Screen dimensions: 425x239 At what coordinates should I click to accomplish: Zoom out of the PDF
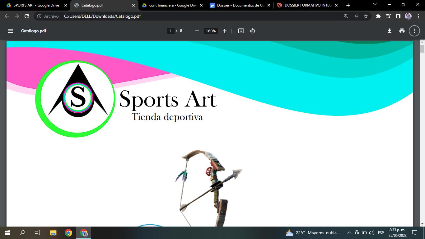(197, 31)
